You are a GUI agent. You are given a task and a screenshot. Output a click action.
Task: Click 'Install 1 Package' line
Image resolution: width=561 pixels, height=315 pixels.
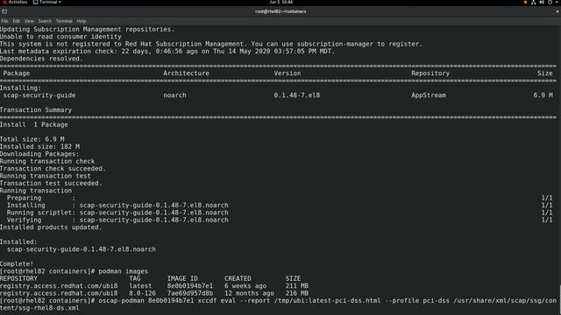coord(34,124)
